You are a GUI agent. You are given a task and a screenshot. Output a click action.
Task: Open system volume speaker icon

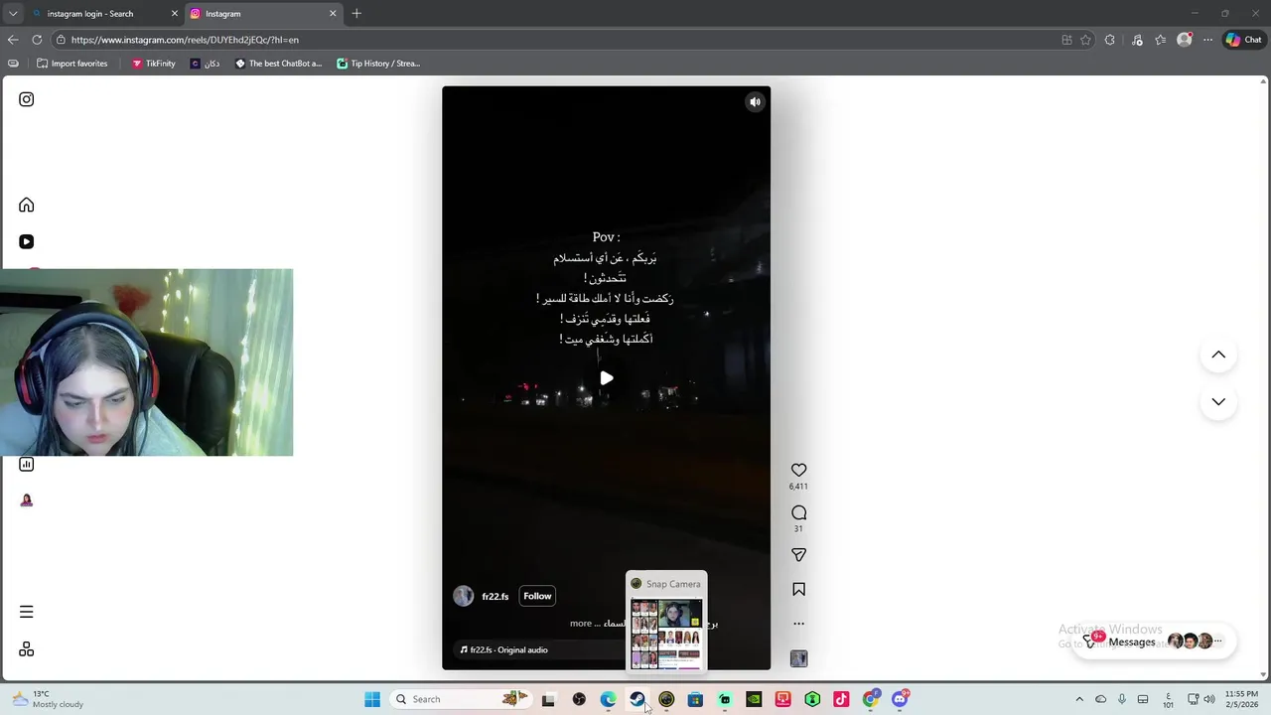coord(1209,699)
